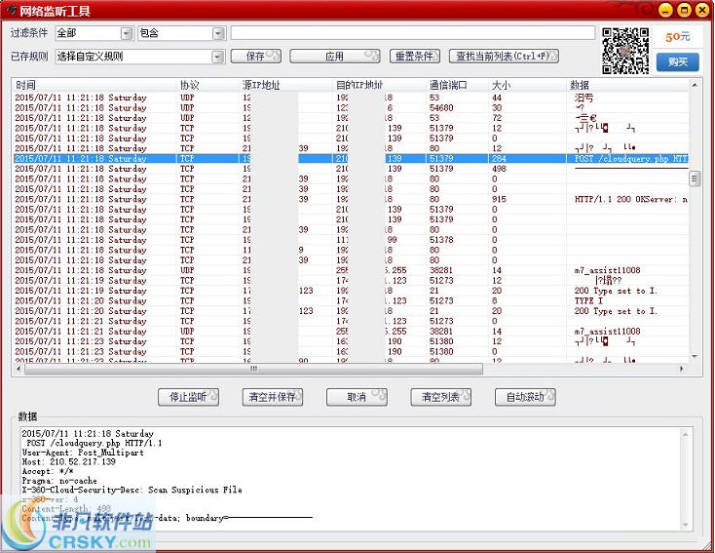Click the 保存 button

click(x=256, y=57)
